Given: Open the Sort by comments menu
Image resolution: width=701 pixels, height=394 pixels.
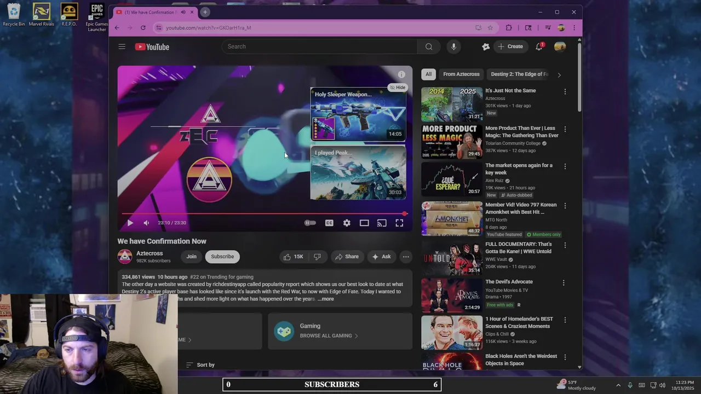Looking at the screenshot, I should [200, 365].
